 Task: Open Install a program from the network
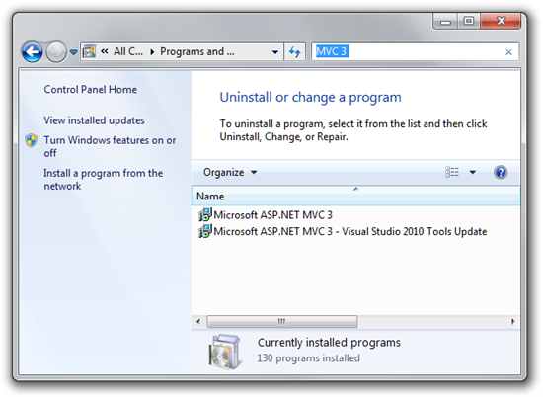(x=104, y=180)
